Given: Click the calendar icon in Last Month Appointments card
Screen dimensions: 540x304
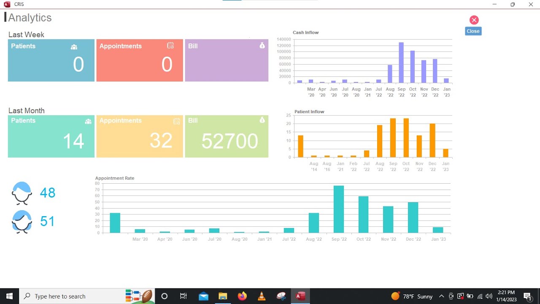Looking at the screenshot, I should point(177,121).
